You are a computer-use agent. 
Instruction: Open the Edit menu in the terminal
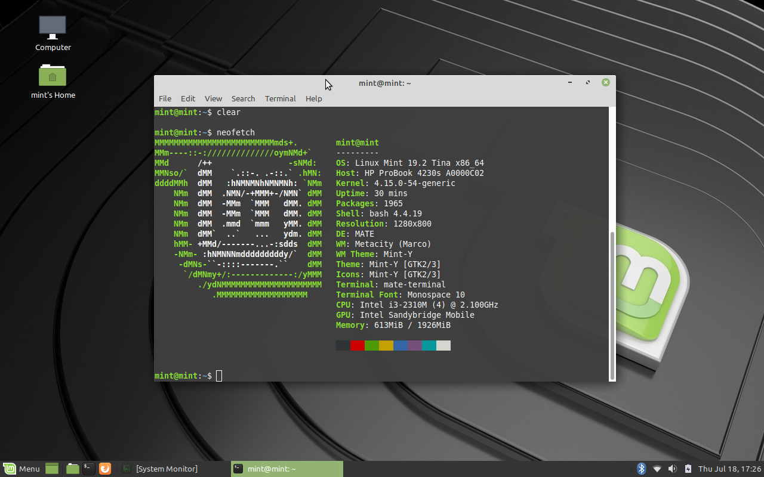click(x=188, y=98)
